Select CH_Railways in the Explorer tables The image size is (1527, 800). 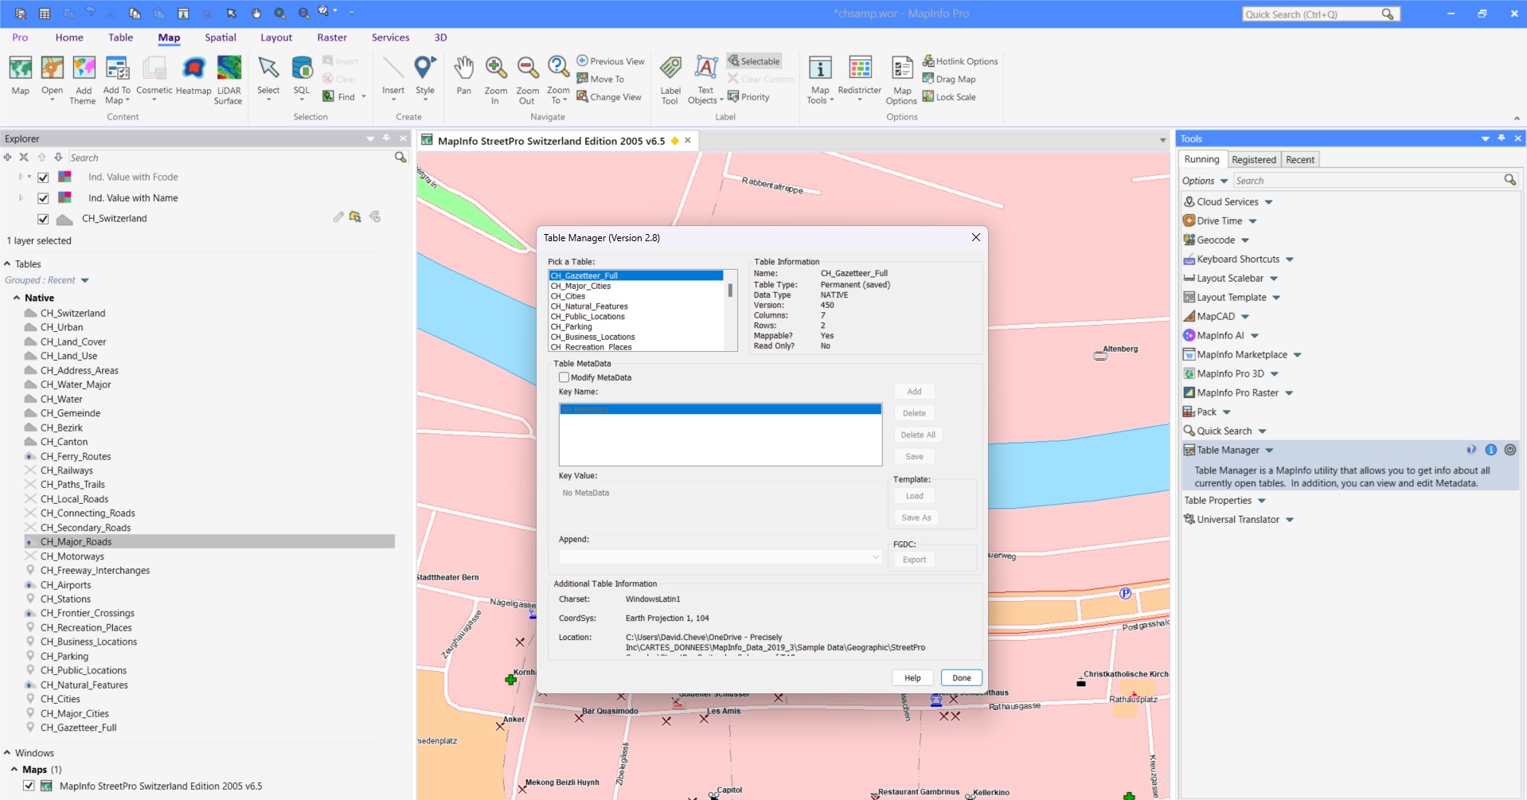(x=67, y=470)
